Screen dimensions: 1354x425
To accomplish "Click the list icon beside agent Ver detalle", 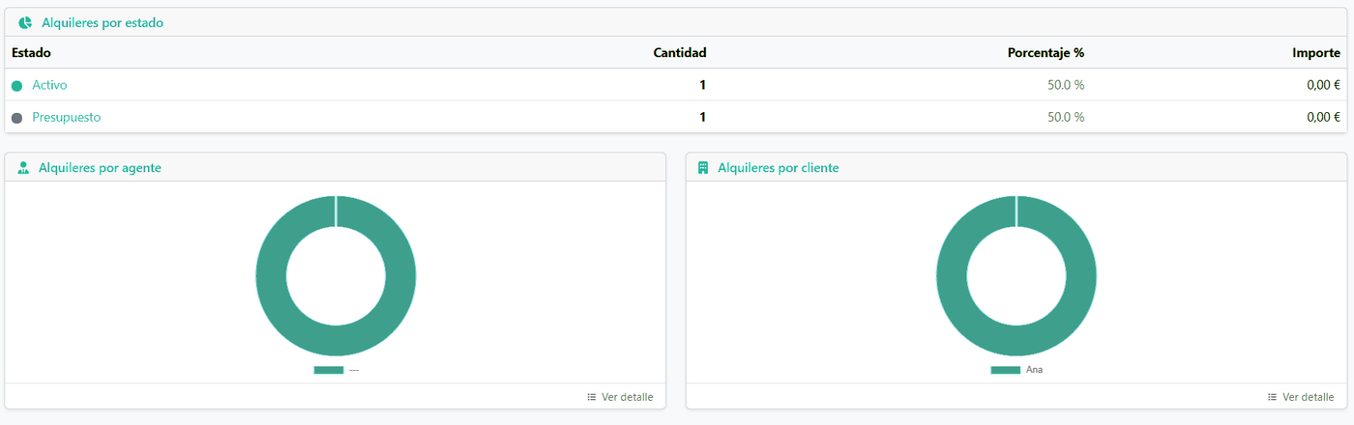I will tap(592, 397).
